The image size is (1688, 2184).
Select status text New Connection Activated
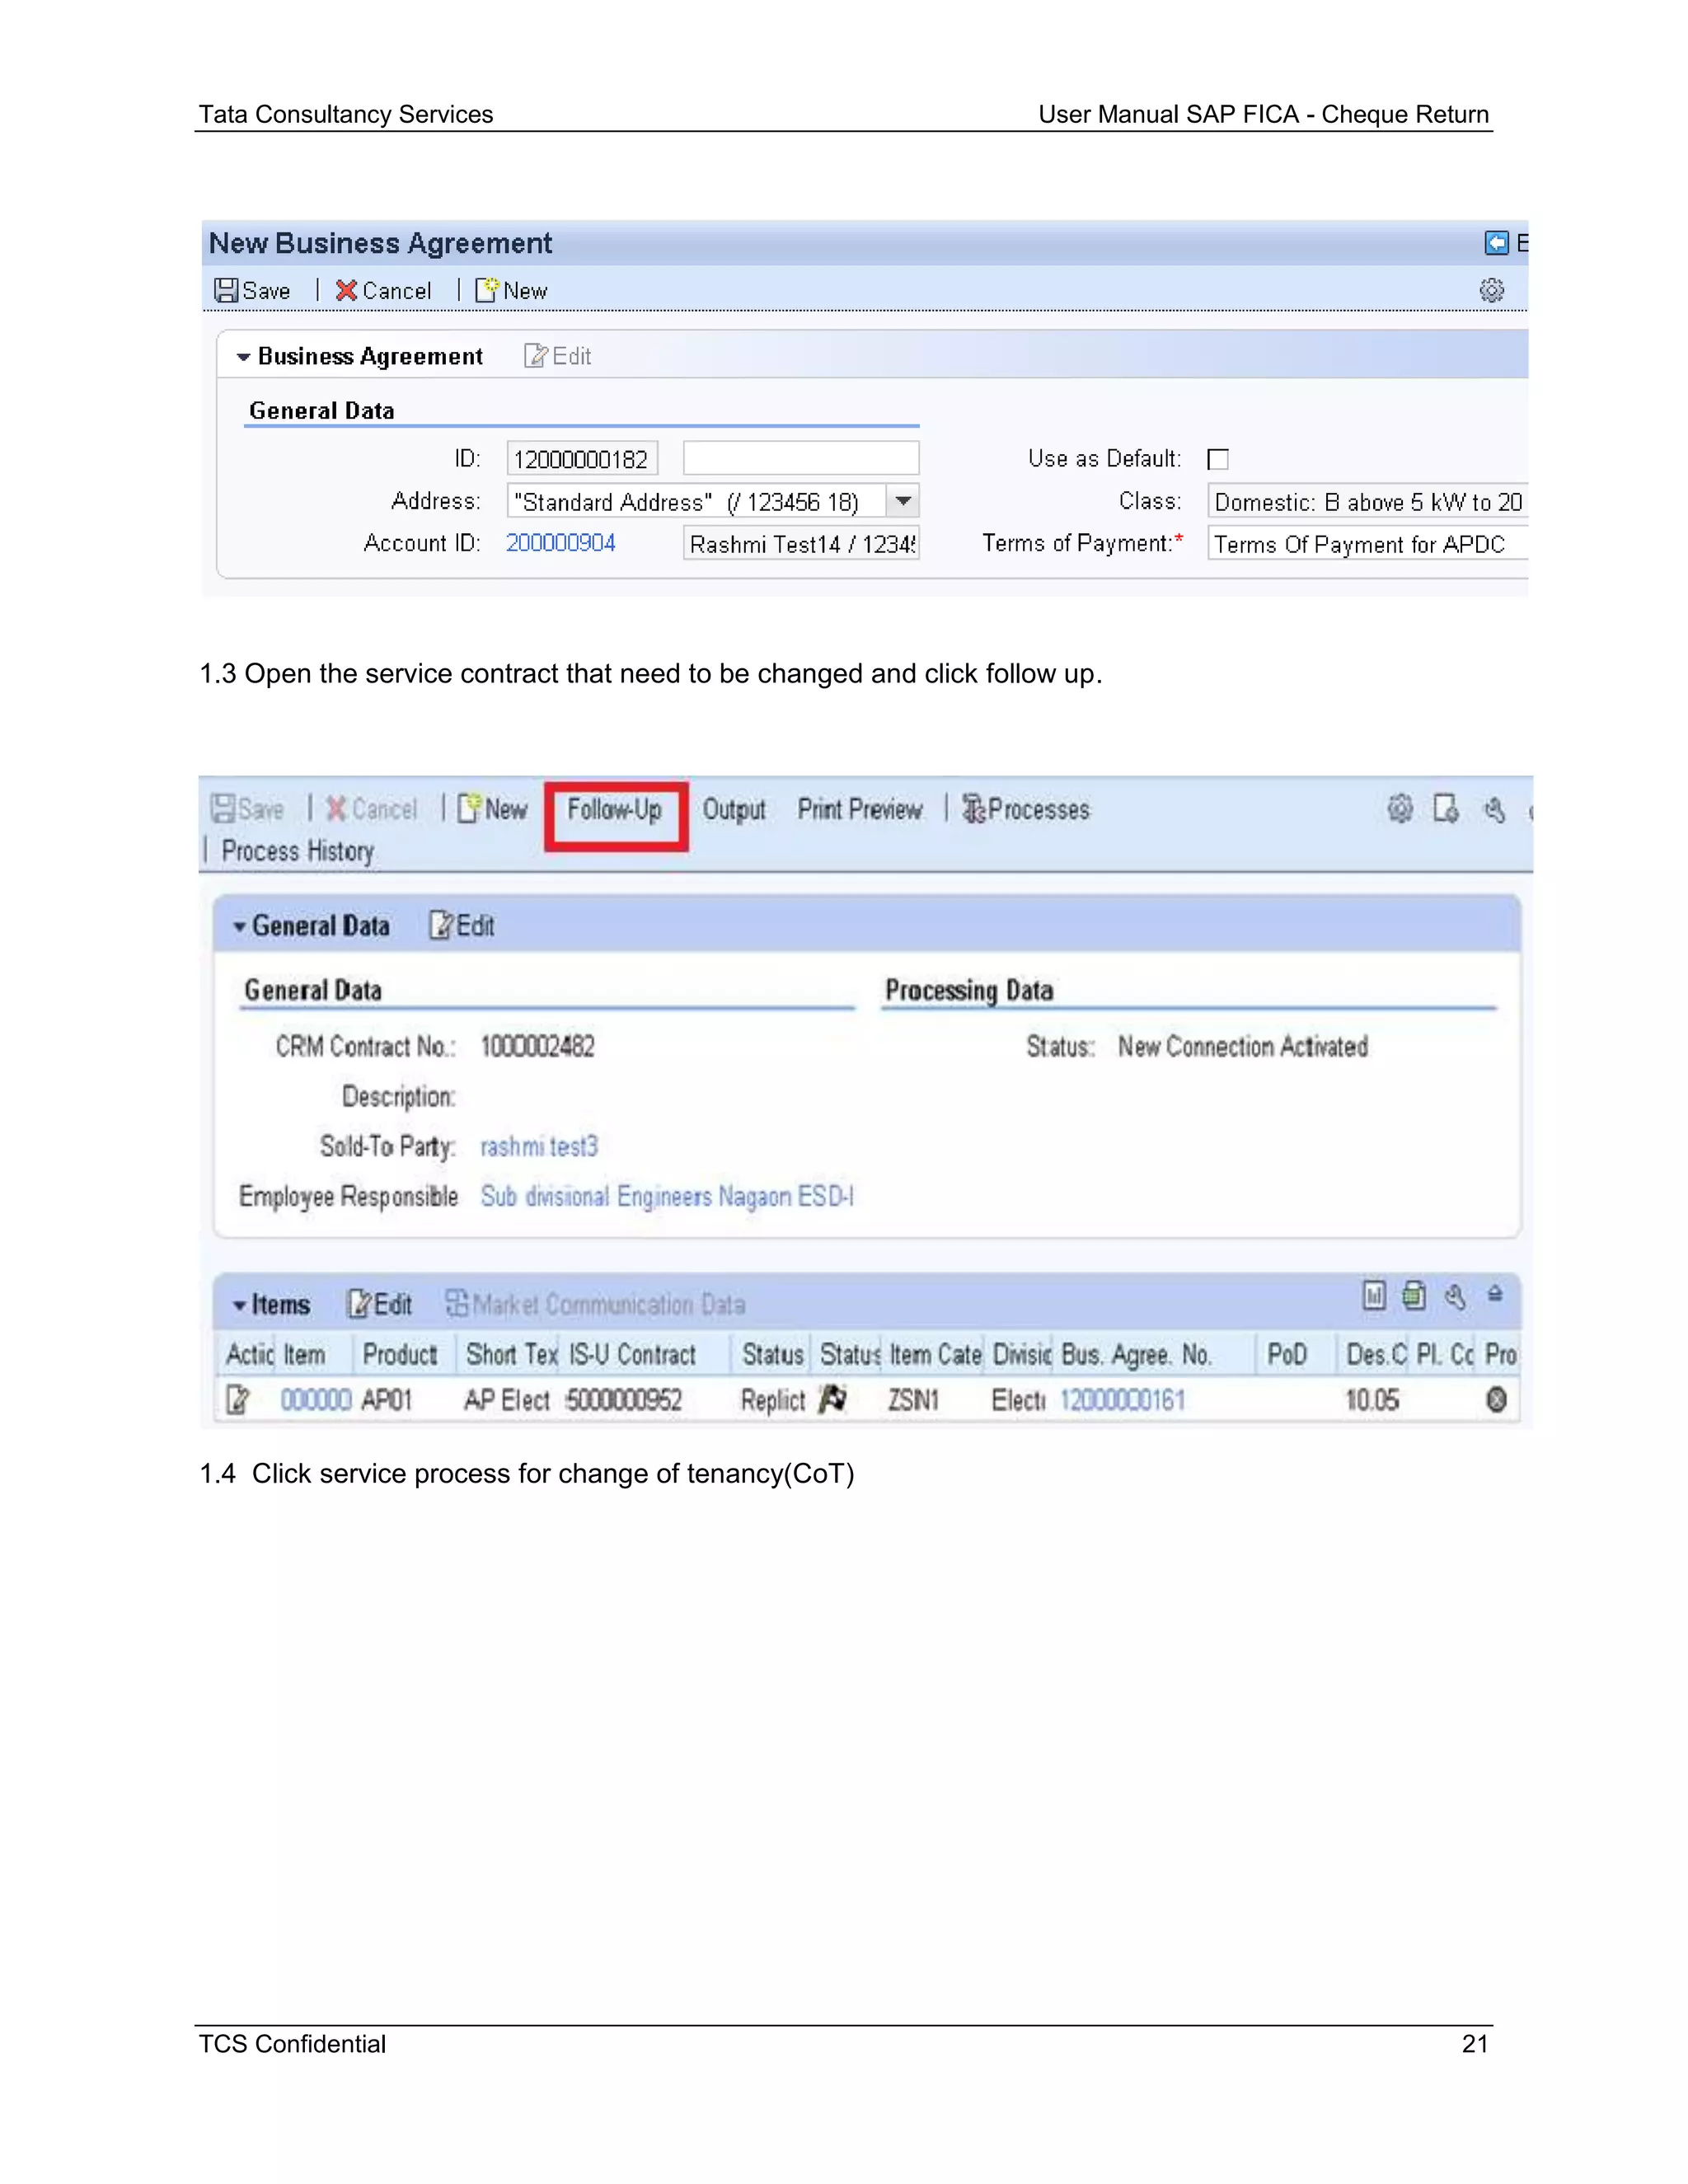(1243, 1046)
